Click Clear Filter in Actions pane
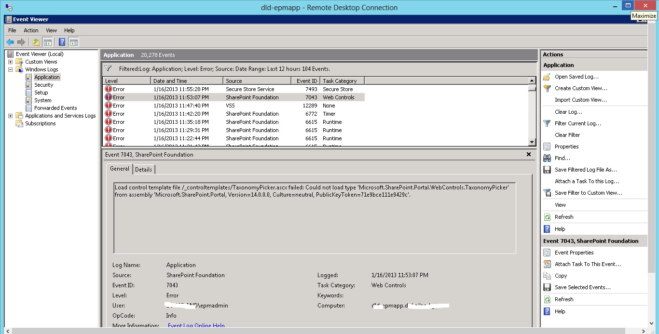This screenshot has height=334, width=659. (x=567, y=135)
